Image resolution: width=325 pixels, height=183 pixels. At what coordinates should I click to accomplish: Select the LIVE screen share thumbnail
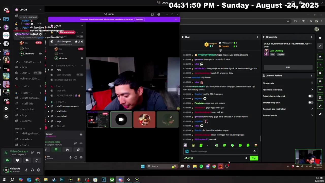98,119
